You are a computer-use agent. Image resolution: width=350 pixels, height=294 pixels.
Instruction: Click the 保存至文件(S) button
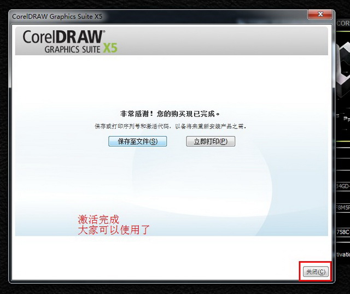137,141
